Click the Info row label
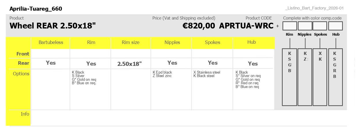Screen dimensions: 358x136 25,114
